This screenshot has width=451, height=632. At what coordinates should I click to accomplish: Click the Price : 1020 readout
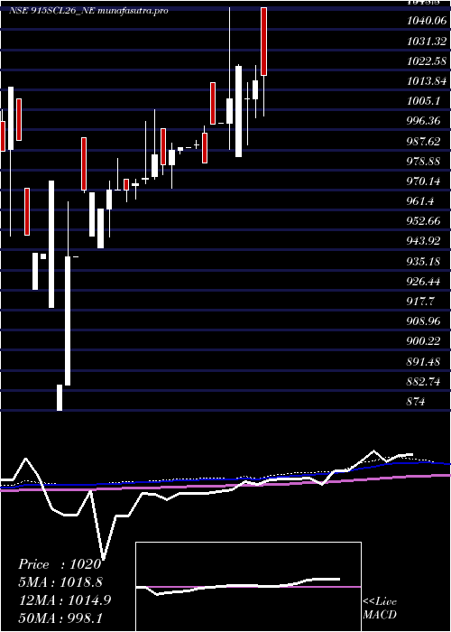click(60, 564)
